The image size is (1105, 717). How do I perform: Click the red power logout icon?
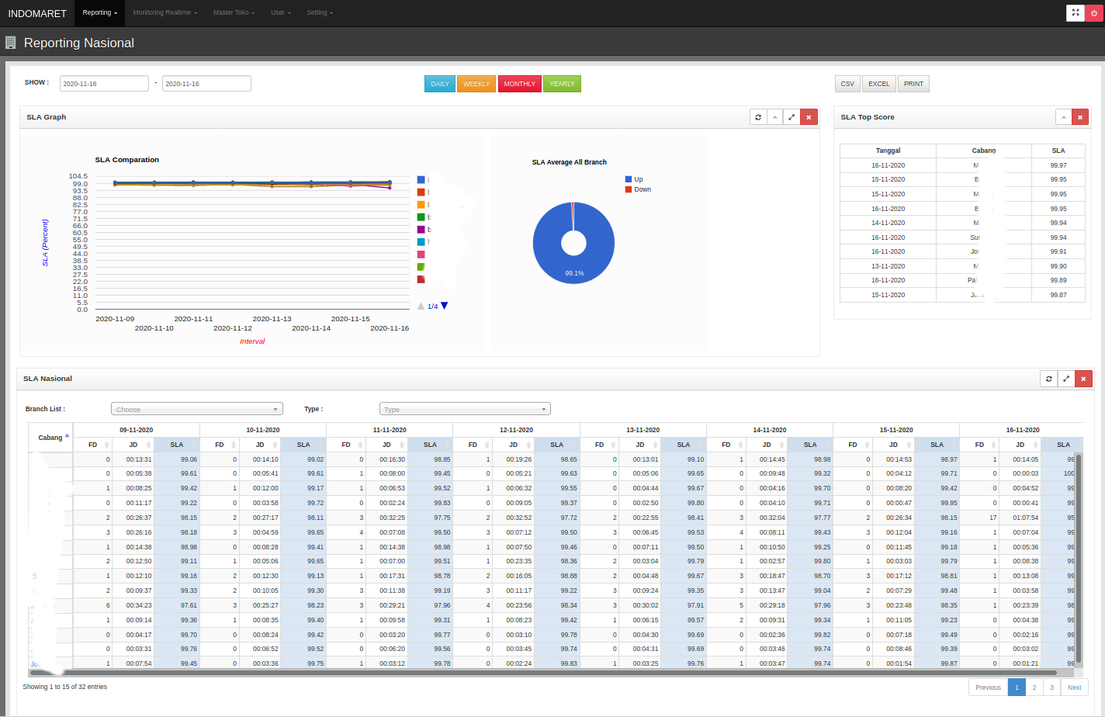click(1094, 12)
